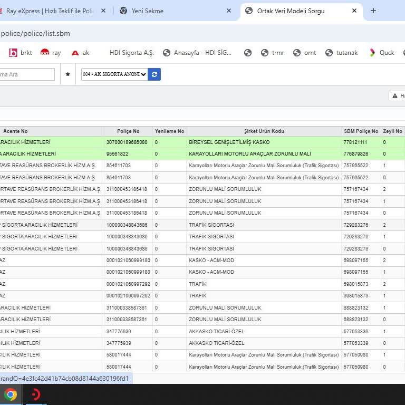Expand the 004 - AK SIGORTA company dropdown
The image size is (405, 405).
tap(114, 74)
